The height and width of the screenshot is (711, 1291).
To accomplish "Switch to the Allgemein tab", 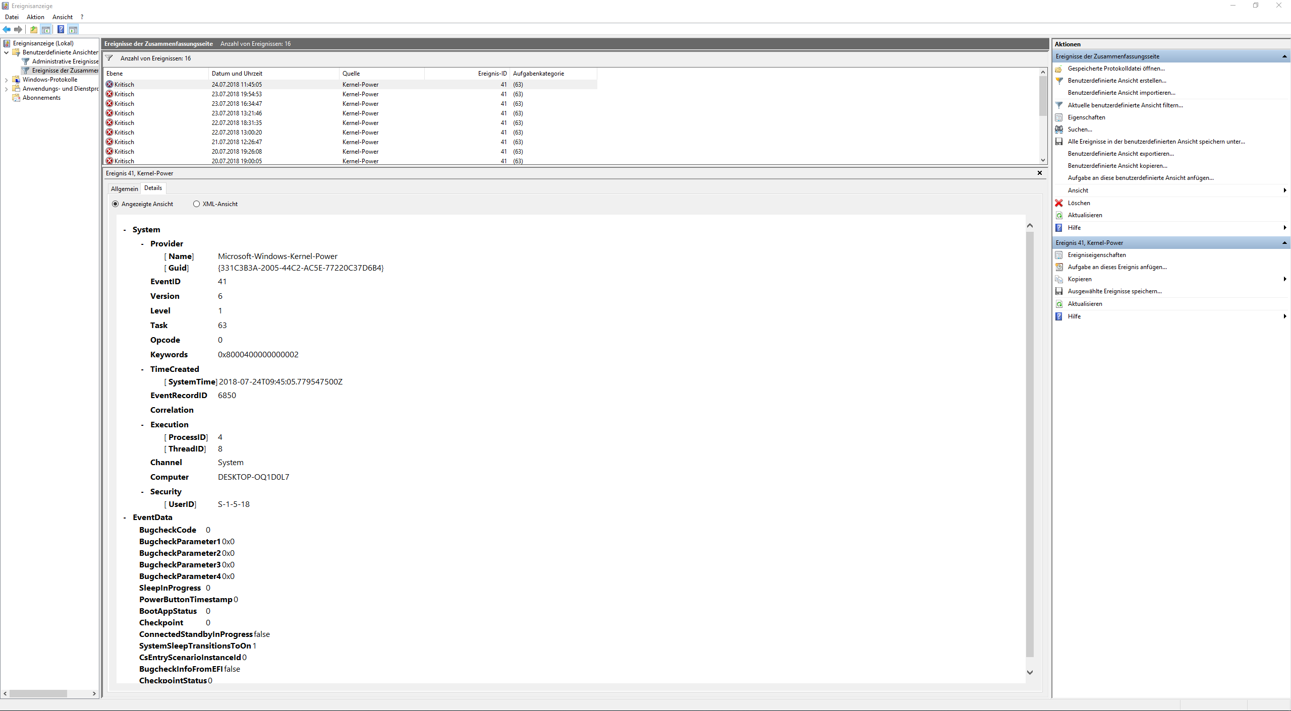I will 124,188.
